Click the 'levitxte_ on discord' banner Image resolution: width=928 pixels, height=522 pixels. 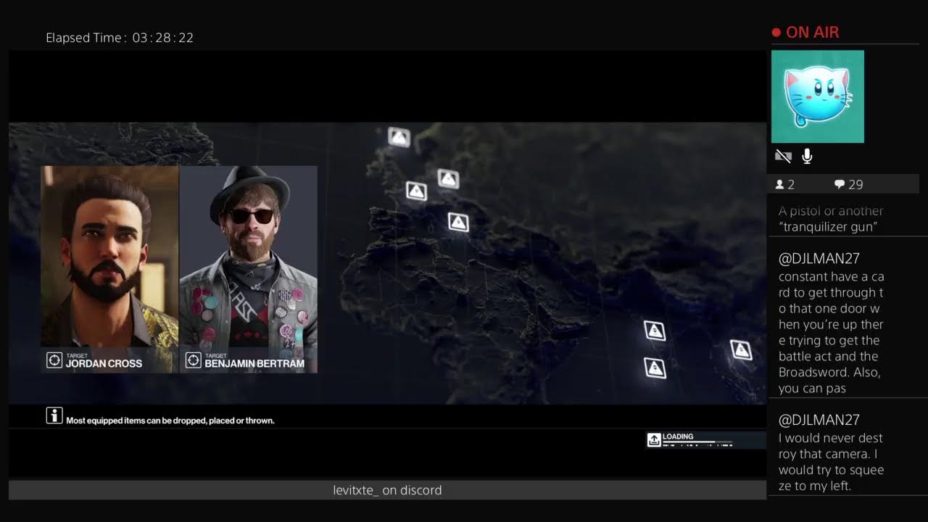(387, 490)
